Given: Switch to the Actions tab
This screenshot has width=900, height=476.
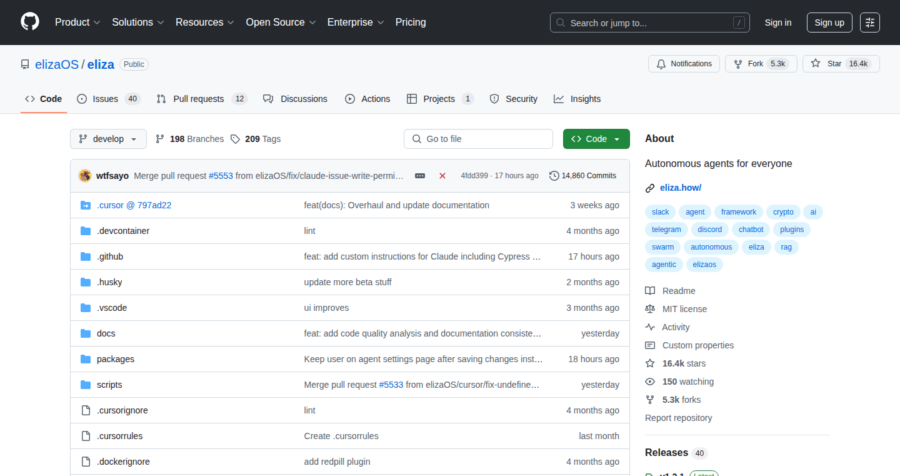Looking at the screenshot, I should [x=367, y=99].
